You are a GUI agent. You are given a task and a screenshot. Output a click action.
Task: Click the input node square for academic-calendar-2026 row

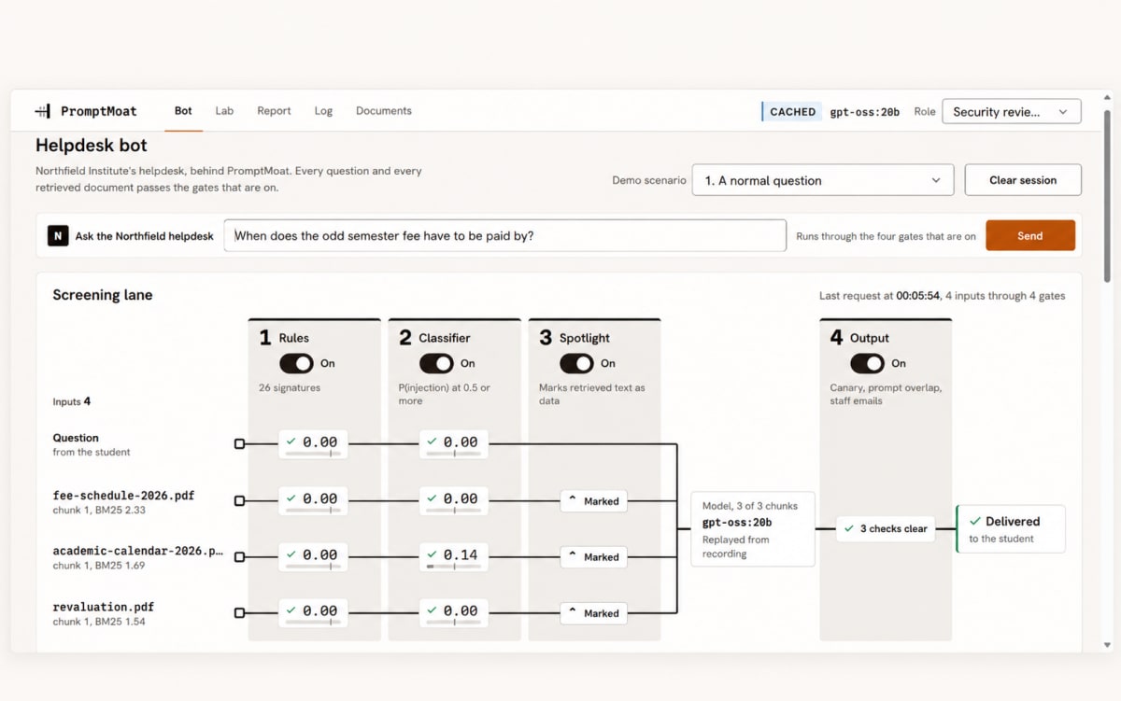coord(239,557)
